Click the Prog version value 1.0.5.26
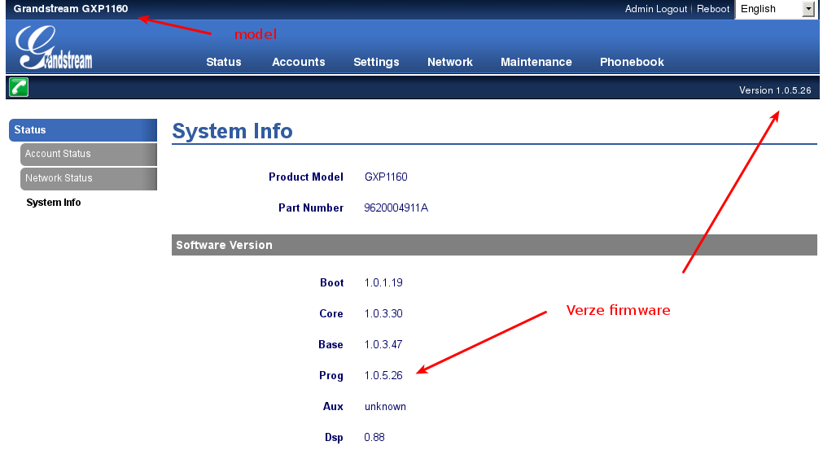Viewport: 823px width, 450px height. pyautogui.click(x=383, y=376)
